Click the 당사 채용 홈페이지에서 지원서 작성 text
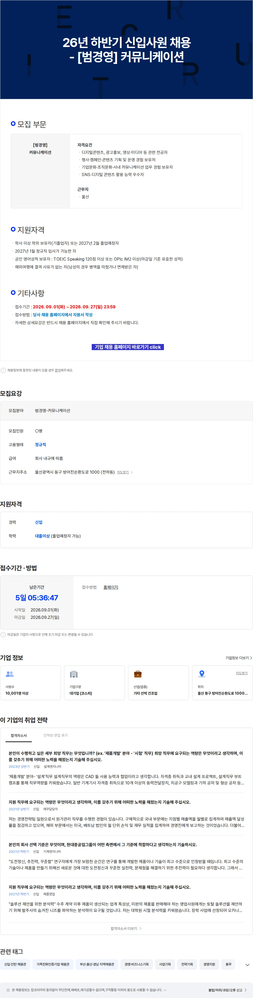 coord(63,315)
